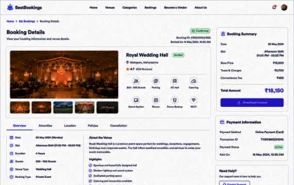The width and height of the screenshot is (294, 185).
Task: Click the Sound System amenity icon
Action: 136,100
